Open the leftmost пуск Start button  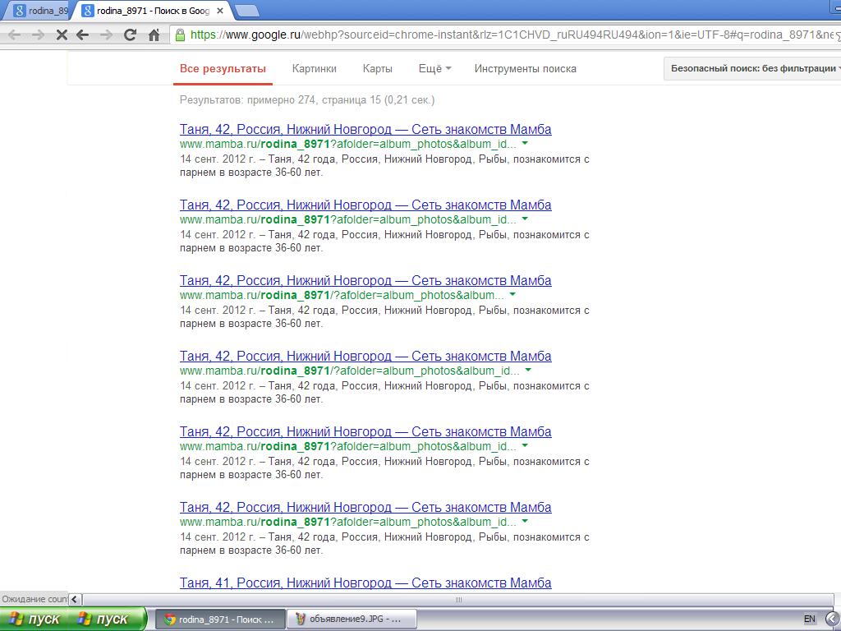pyautogui.click(x=36, y=619)
